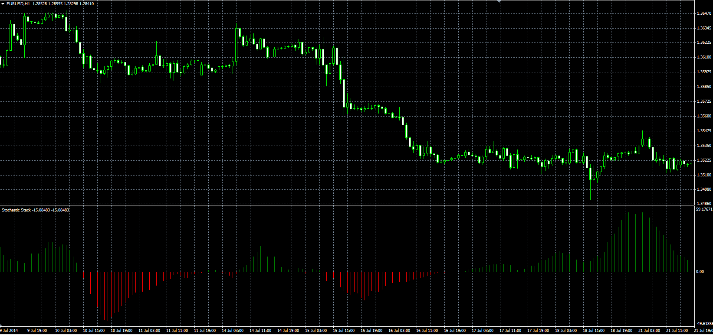Click price scale label 1.35475
The image size is (713, 335).
tap(703, 131)
